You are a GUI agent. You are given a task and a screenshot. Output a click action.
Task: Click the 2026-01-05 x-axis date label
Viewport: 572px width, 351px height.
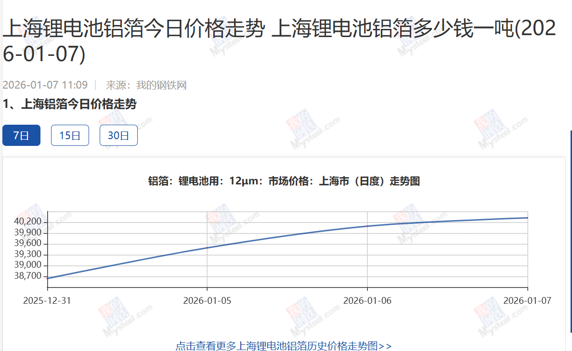point(207,300)
